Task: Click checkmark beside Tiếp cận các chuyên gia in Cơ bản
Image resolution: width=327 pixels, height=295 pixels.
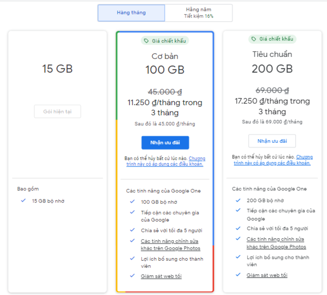Action: point(132,212)
